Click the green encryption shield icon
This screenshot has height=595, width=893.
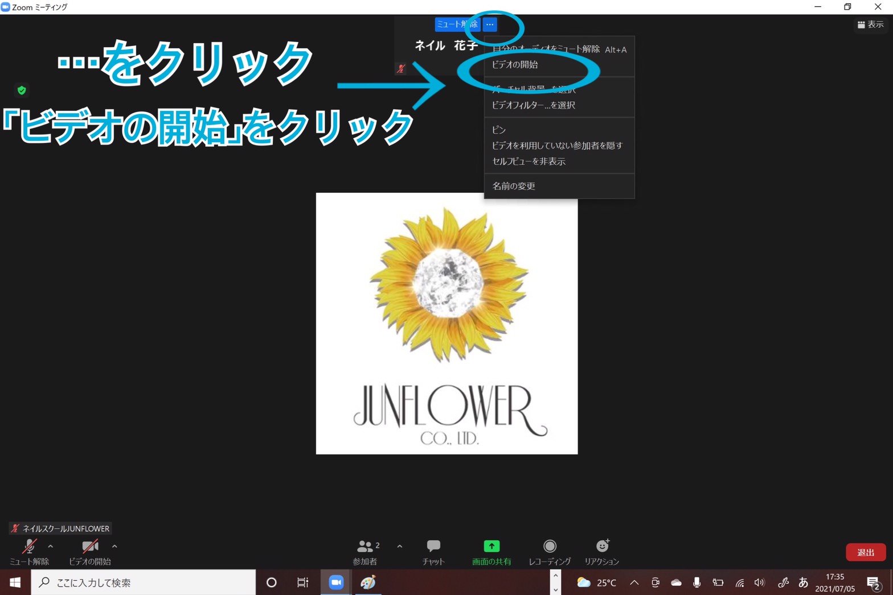coord(22,90)
